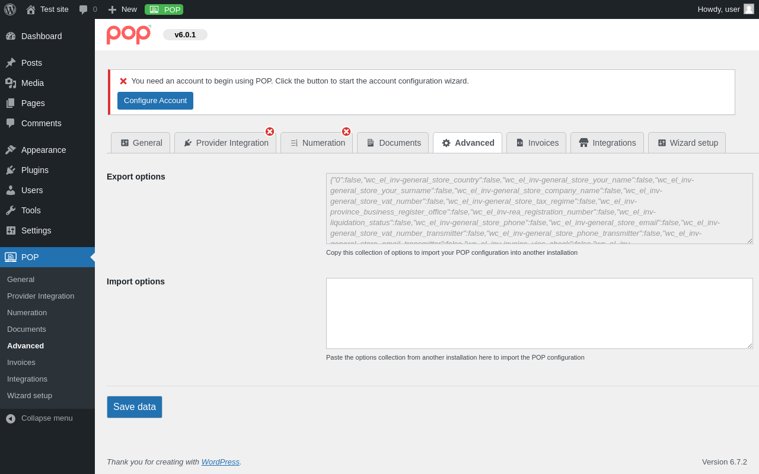Switch to the Invoices tab
Viewport: 759px width, 474px height.
pyautogui.click(x=537, y=143)
